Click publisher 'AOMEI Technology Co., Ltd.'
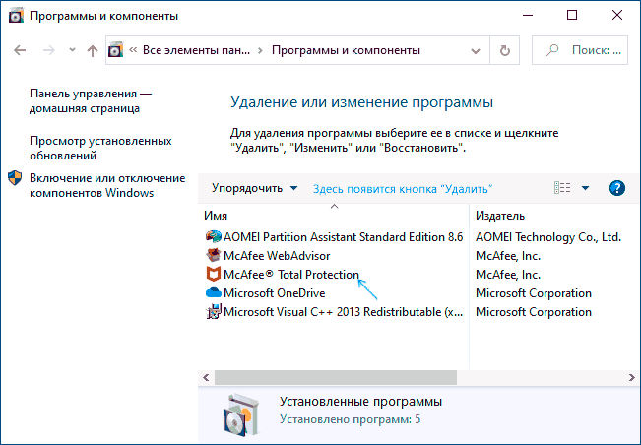 [548, 237]
